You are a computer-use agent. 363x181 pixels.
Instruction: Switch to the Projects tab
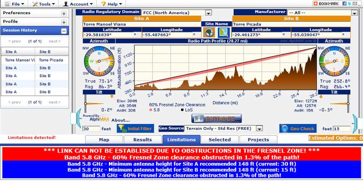(258, 140)
